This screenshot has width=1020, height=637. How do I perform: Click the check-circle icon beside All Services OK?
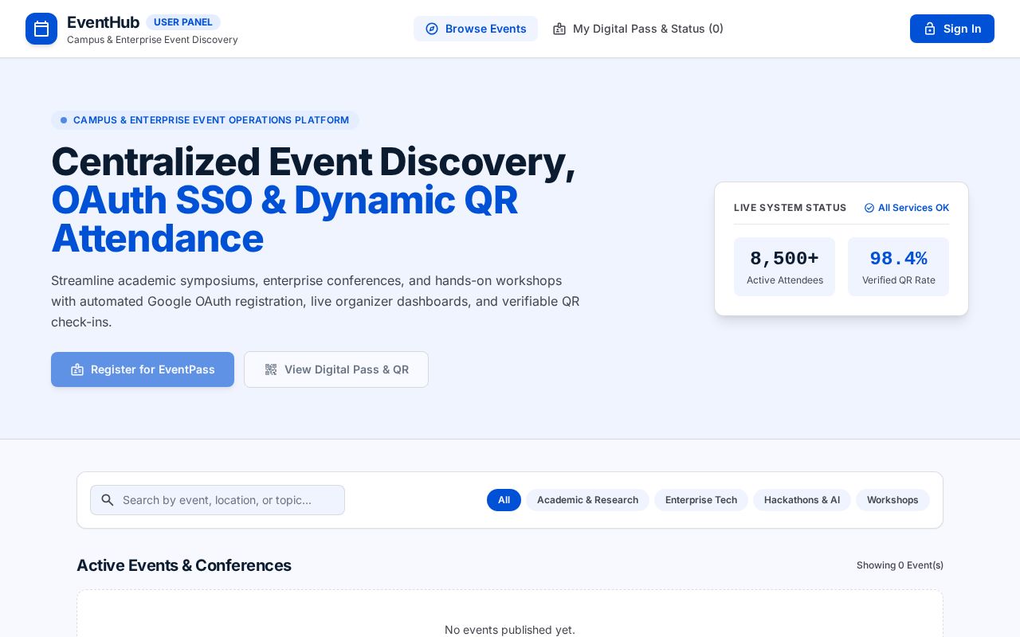869,208
